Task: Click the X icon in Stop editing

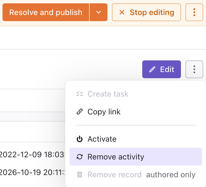Action: pyautogui.click(x=122, y=12)
